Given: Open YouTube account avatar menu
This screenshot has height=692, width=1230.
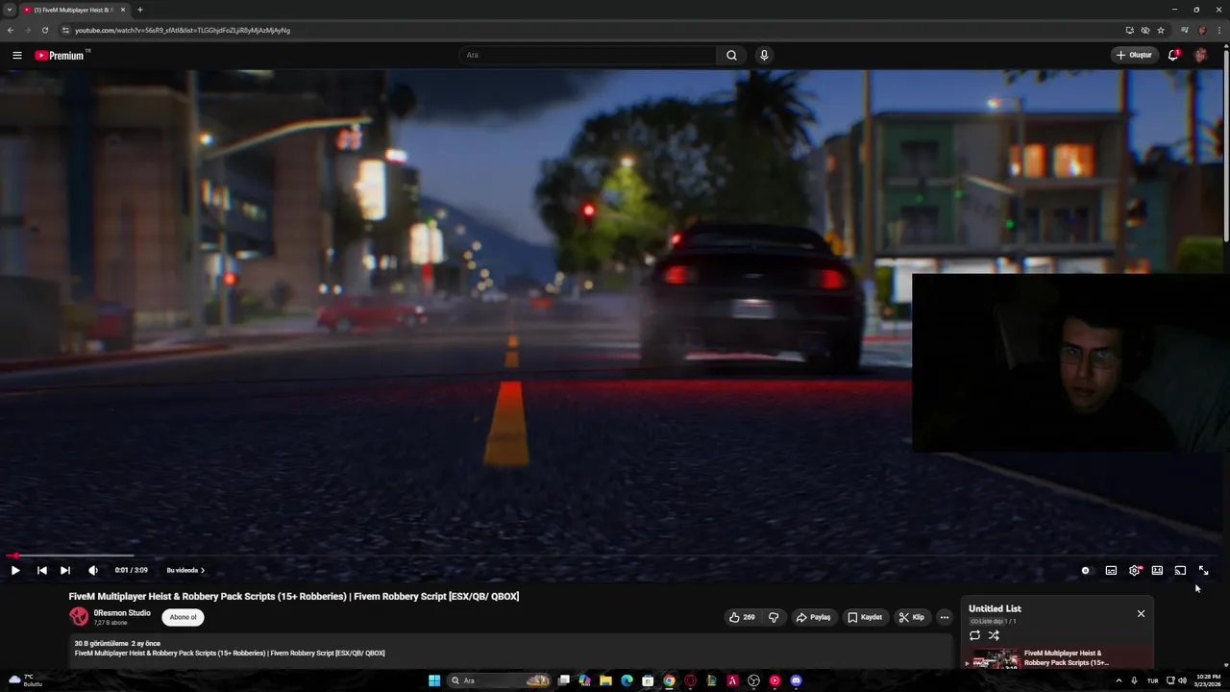Looking at the screenshot, I should point(1200,55).
